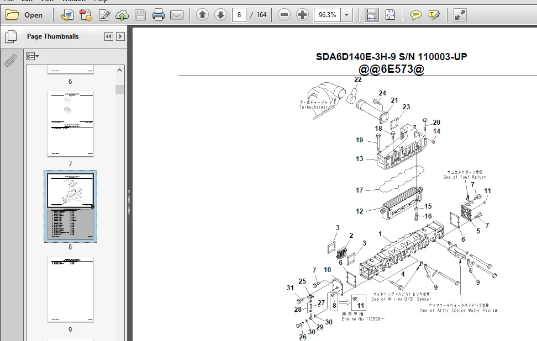Select the page 8 thumbnail
Viewport: 537px width, 341px height.
tap(70, 206)
